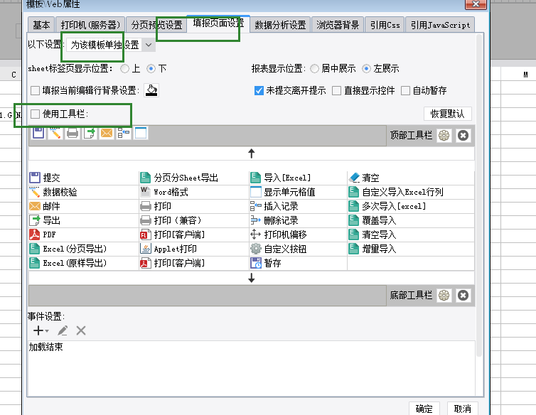Open settings gear for 顶部工具栏
This screenshot has height=415, width=536.
click(444, 136)
